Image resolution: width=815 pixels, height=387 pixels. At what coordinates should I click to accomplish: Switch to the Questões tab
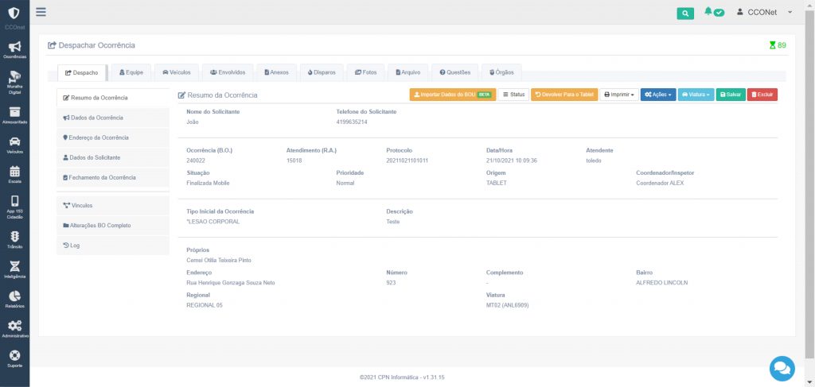pyautogui.click(x=454, y=72)
